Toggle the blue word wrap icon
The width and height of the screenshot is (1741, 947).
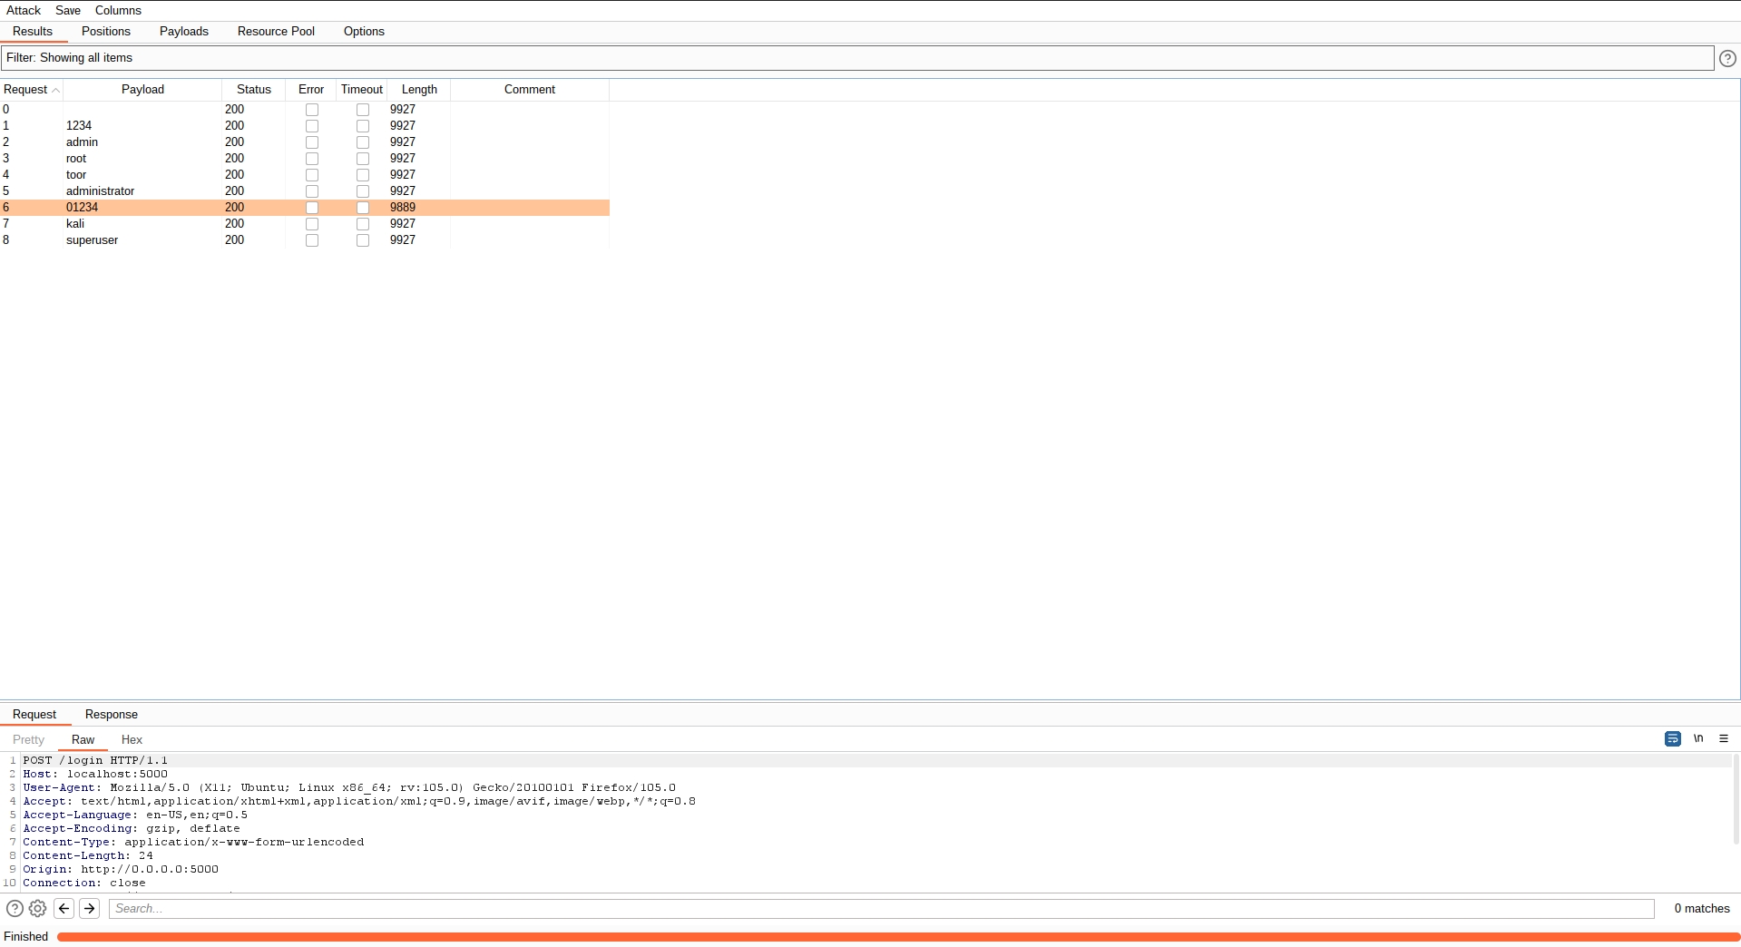click(1672, 738)
